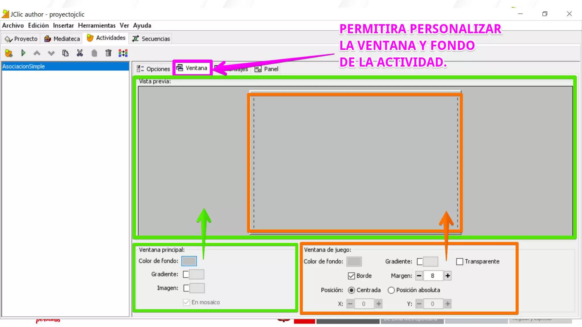Select the Posición absoluta radio button
This screenshot has width=582, height=327.
391,290
